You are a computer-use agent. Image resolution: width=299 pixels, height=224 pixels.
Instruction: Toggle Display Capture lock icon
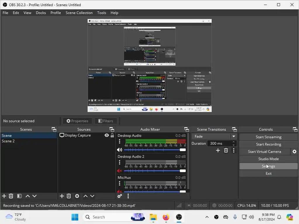[x=112, y=135]
